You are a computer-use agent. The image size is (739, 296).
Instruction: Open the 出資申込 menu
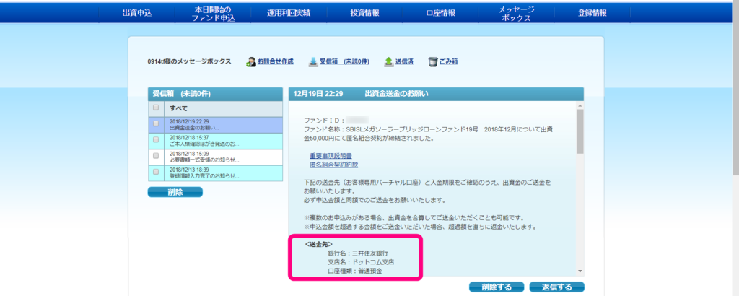[136, 13]
